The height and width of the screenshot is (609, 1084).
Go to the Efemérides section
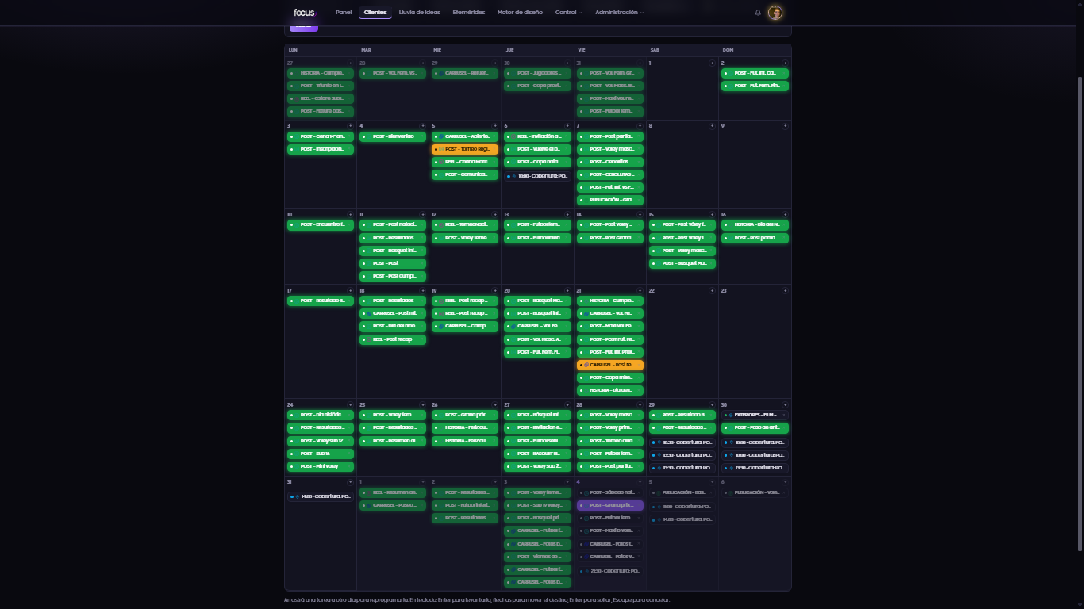coord(468,13)
